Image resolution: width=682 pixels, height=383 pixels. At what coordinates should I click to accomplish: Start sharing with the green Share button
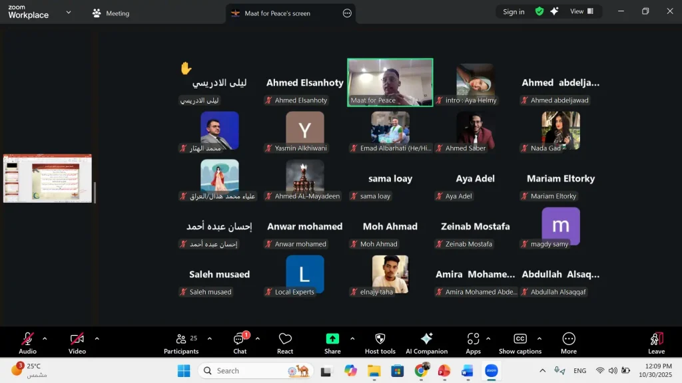coord(332,342)
